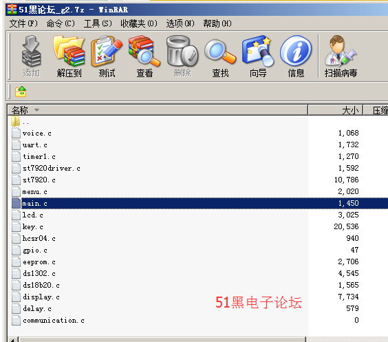Sort files by 大小 column header
The image size is (388, 342).
click(335, 110)
